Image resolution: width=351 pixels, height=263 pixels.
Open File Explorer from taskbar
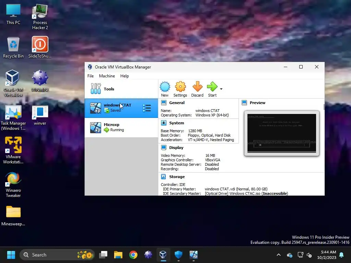click(118, 255)
